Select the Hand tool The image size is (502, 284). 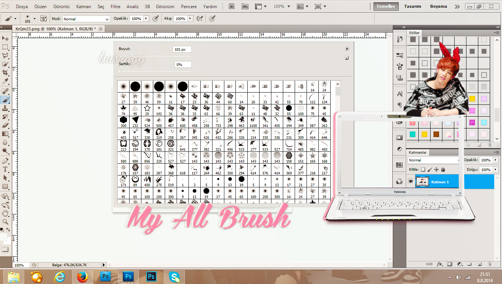coord(5,213)
